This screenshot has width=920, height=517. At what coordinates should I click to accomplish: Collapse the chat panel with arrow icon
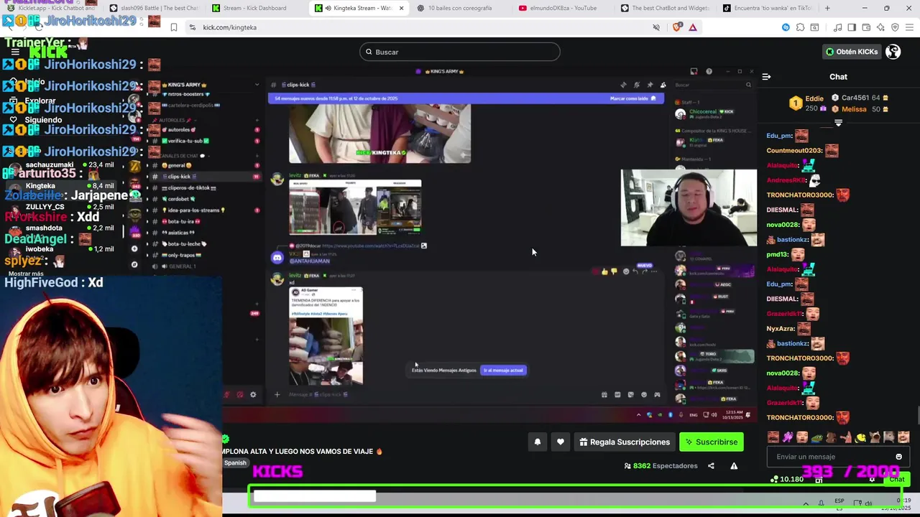coord(766,77)
